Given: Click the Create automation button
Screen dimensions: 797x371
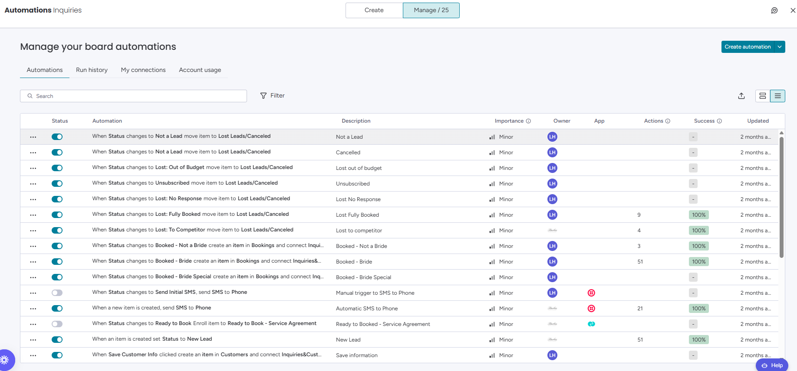Looking at the screenshot, I should click(x=747, y=47).
